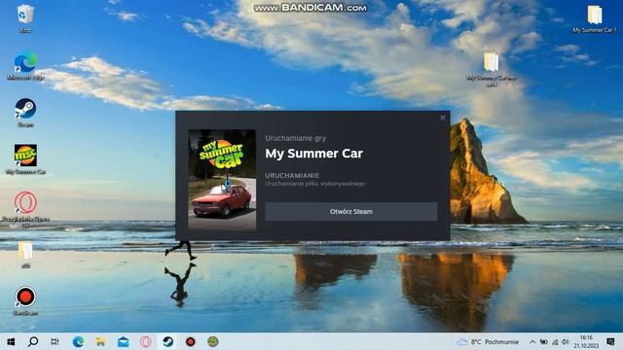Open the Steam desktop shortcut
Image resolution: width=623 pixels, height=350 pixels.
click(x=25, y=113)
